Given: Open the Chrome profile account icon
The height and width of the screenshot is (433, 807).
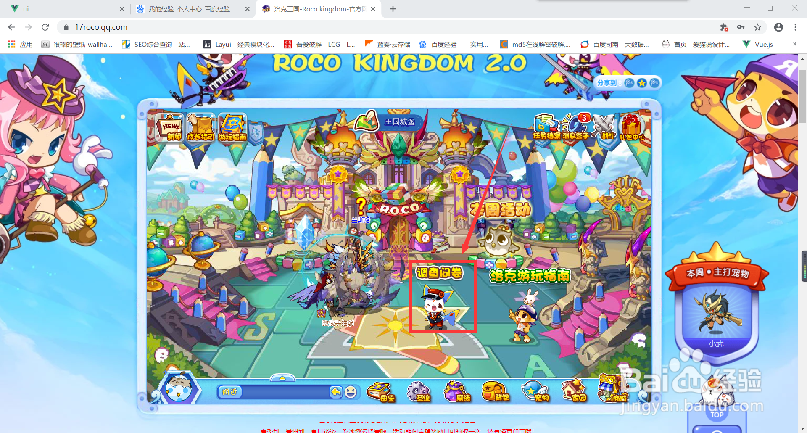Looking at the screenshot, I should [778, 27].
